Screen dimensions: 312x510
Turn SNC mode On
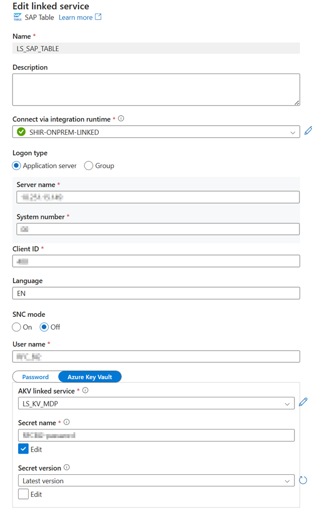(x=17, y=327)
